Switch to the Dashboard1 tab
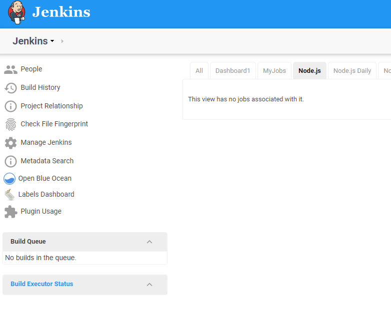 [x=232, y=71]
